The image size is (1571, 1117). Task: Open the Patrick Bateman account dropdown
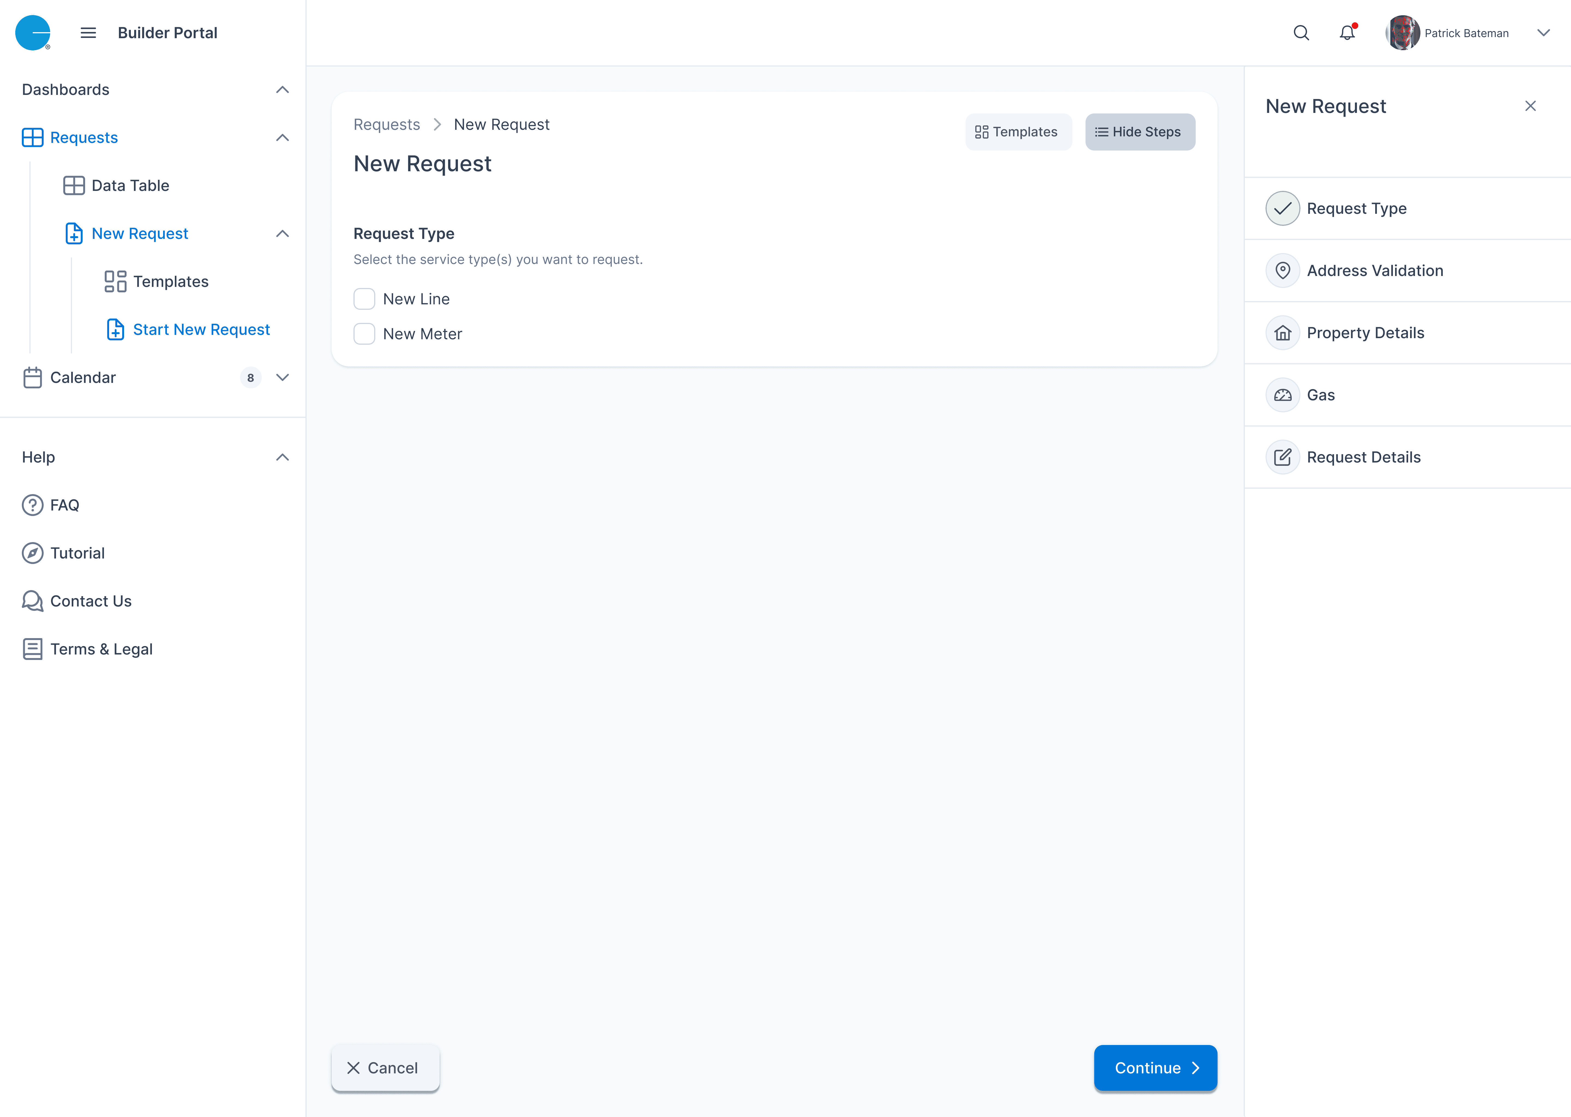[1543, 32]
